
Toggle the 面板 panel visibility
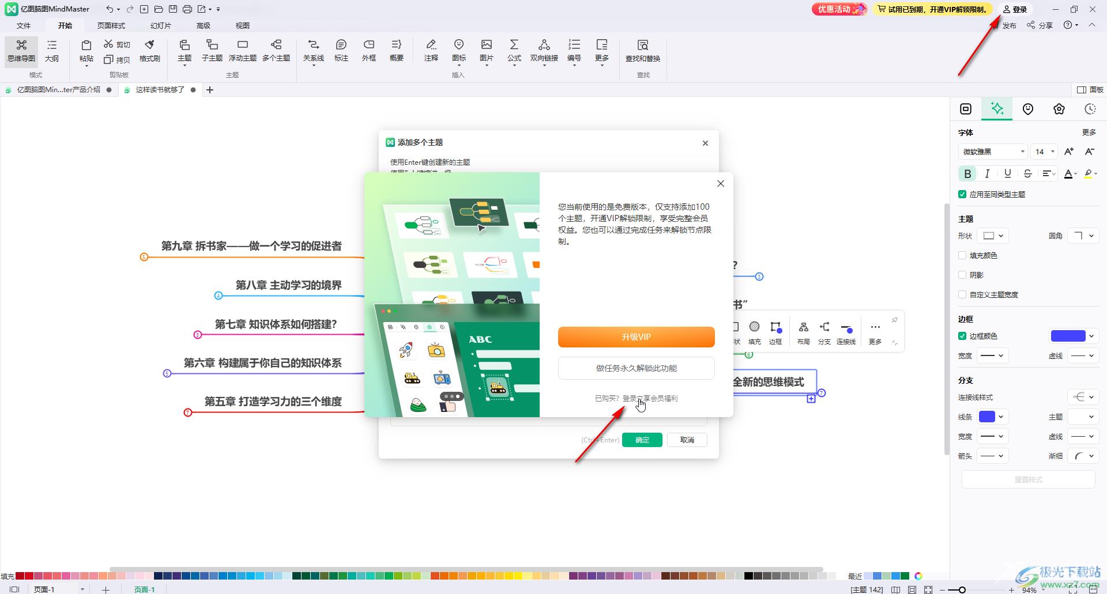click(1090, 90)
